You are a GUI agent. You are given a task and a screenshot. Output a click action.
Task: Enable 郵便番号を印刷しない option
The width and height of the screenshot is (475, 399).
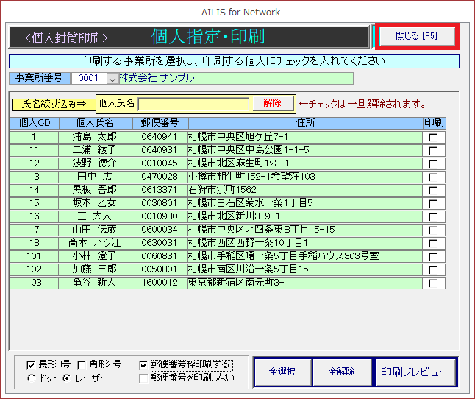[x=143, y=378]
